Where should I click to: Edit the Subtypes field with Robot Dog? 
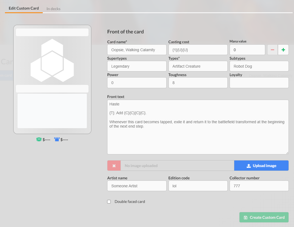tap(259, 66)
